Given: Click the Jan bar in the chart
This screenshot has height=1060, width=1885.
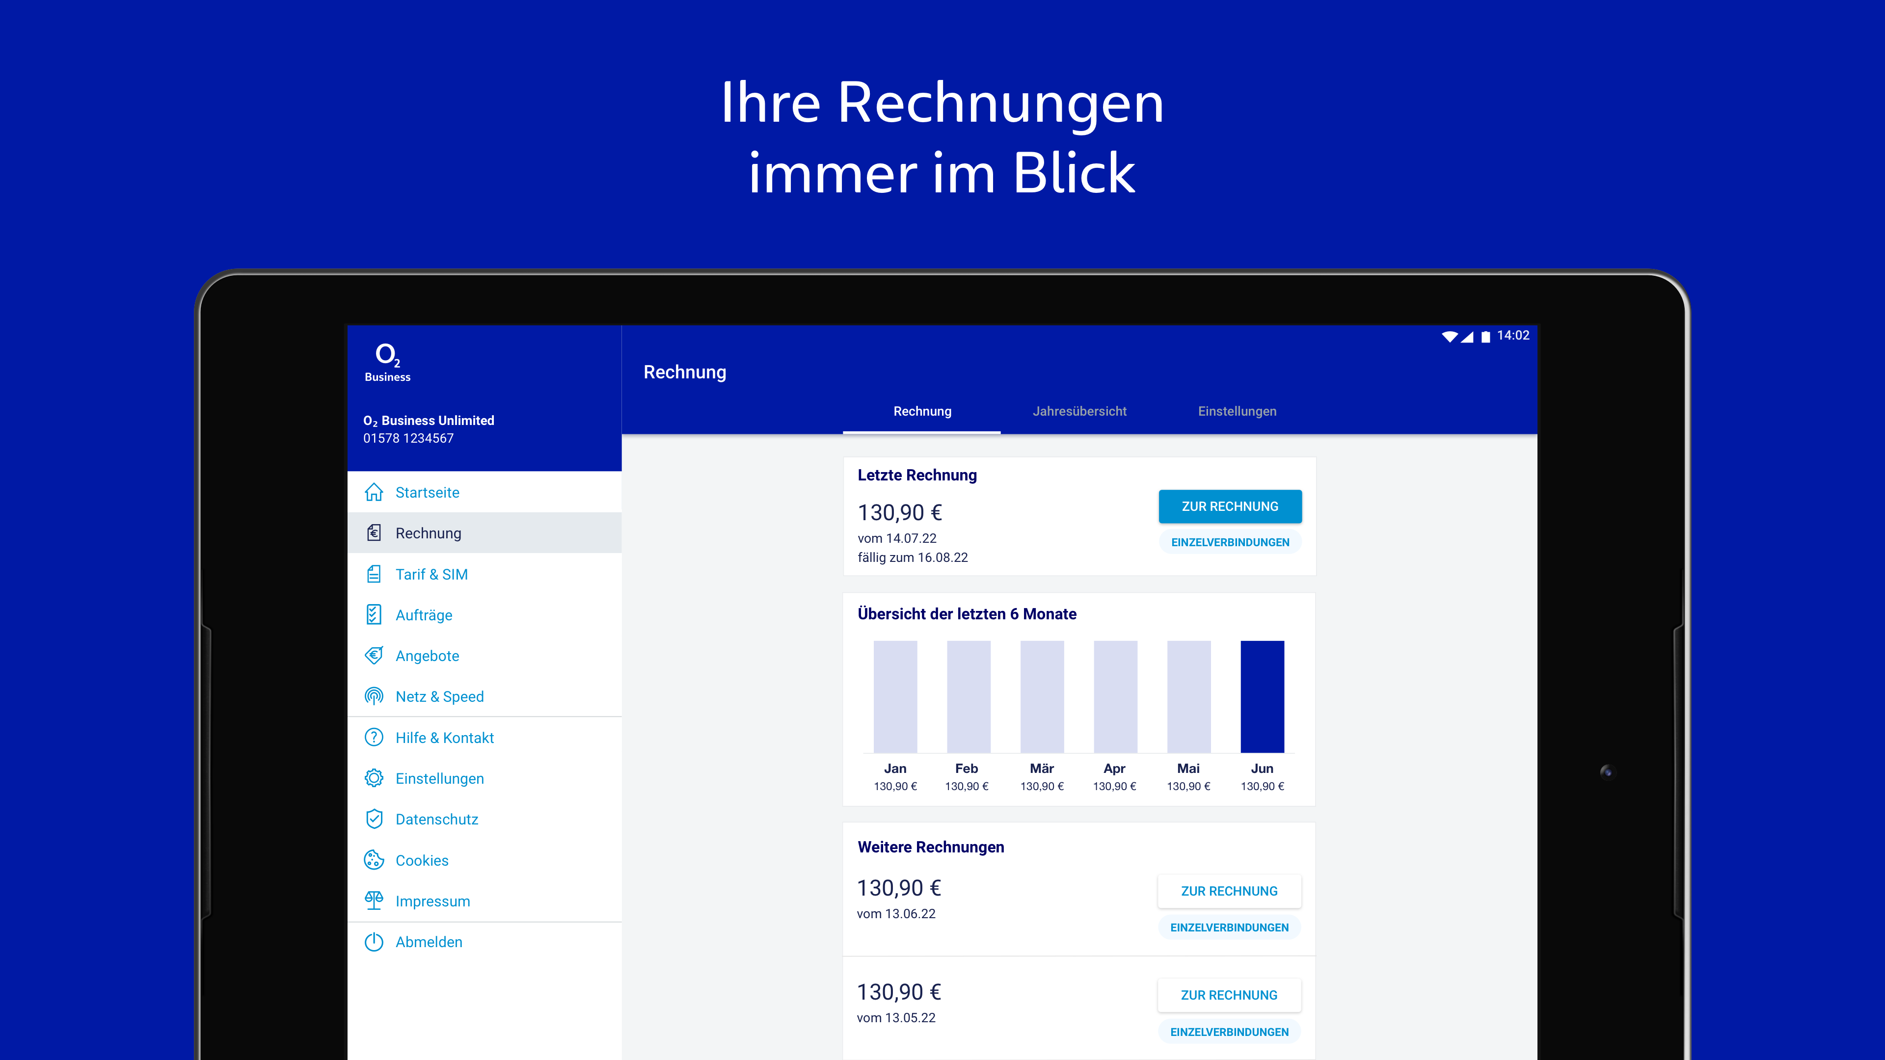Looking at the screenshot, I should (895, 696).
